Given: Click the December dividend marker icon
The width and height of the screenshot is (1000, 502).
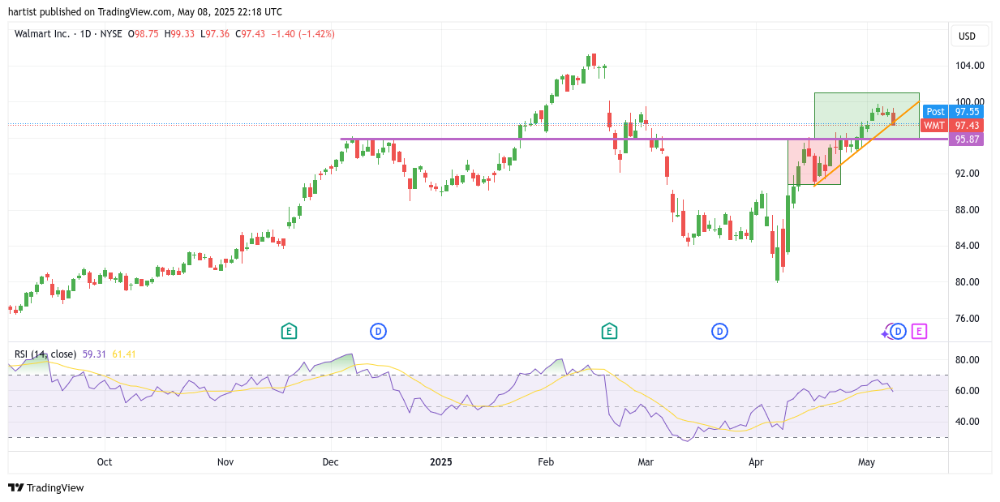Looking at the screenshot, I should pyautogui.click(x=378, y=331).
